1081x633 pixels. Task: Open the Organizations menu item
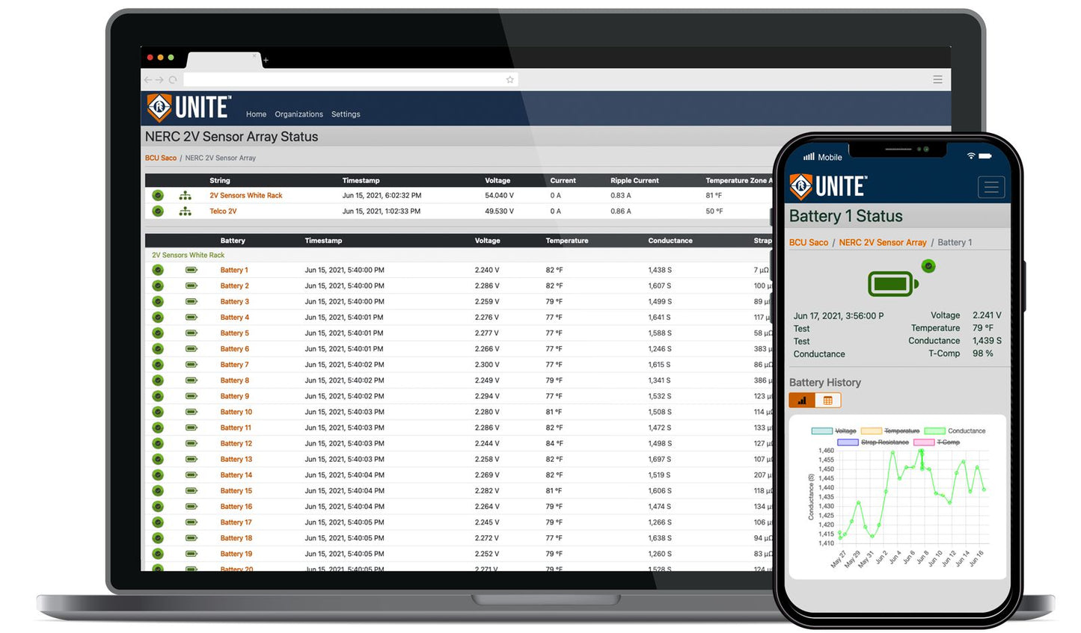(x=298, y=114)
